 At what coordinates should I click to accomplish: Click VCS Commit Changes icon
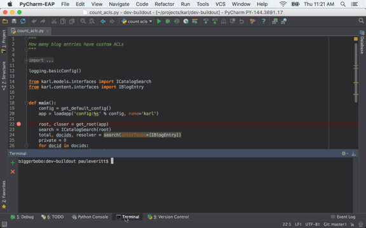215,22
